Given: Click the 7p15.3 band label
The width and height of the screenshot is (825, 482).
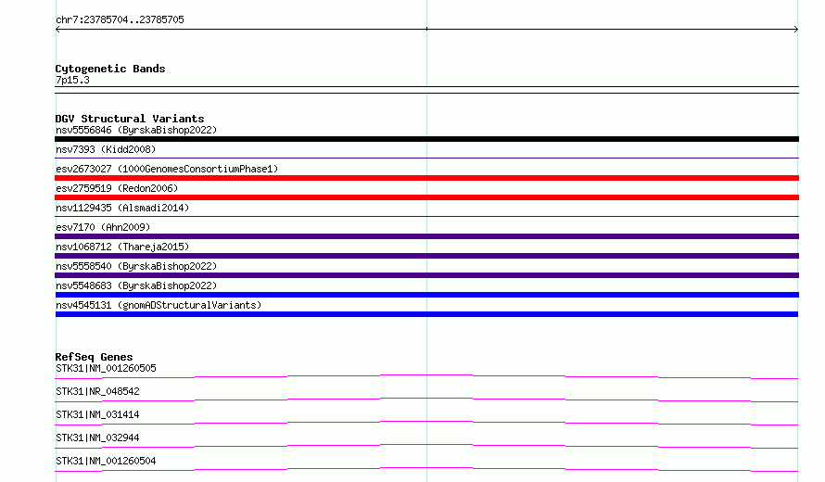Looking at the screenshot, I should [72, 80].
